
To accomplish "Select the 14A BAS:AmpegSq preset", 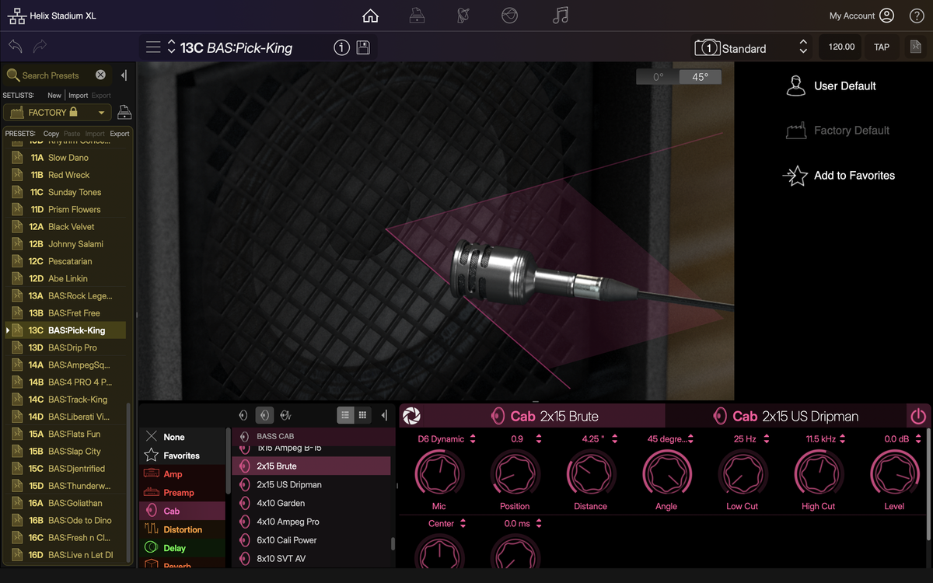I will click(79, 365).
